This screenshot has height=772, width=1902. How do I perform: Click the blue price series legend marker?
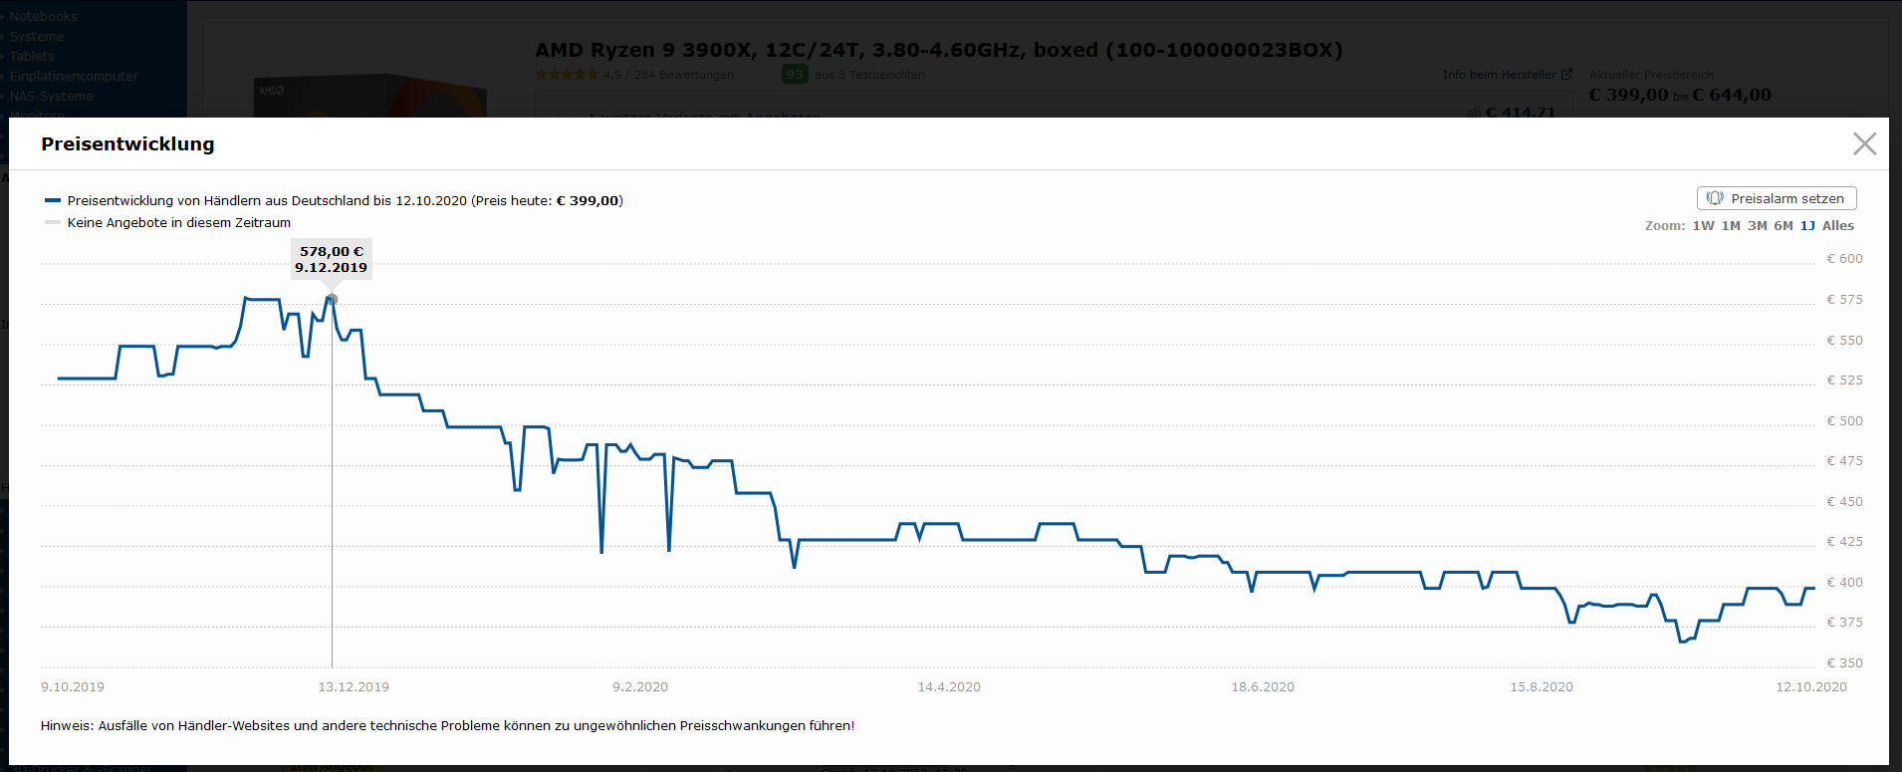53,200
